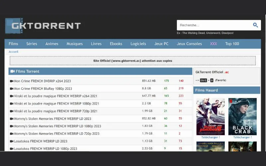The height and width of the screenshot is (166, 266).
Task: Click the Angel Has Fallen poster
Action: (x=210, y=146)
